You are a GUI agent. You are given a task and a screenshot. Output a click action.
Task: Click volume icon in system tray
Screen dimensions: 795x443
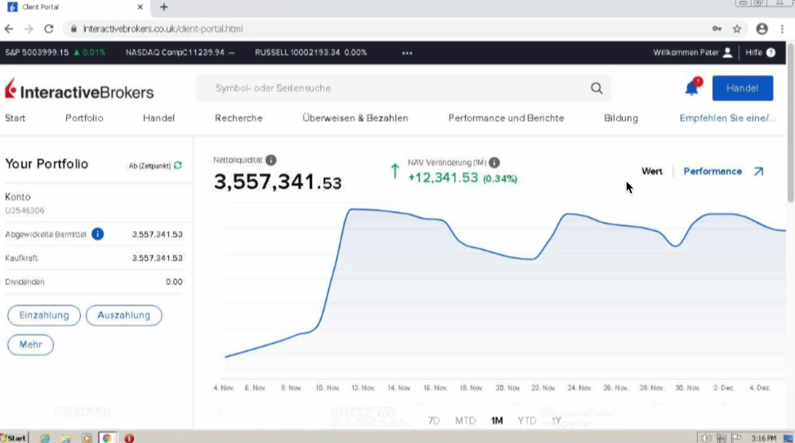tap(707, 438)
